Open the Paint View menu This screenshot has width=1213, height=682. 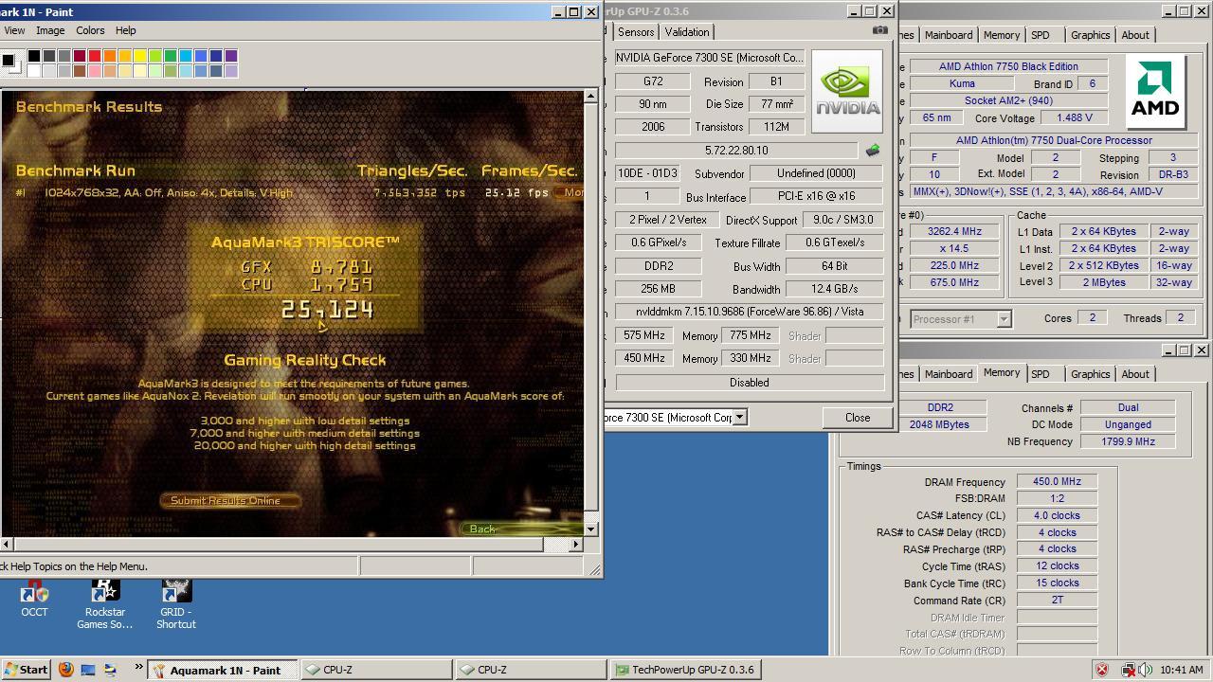tap(14, 30)
